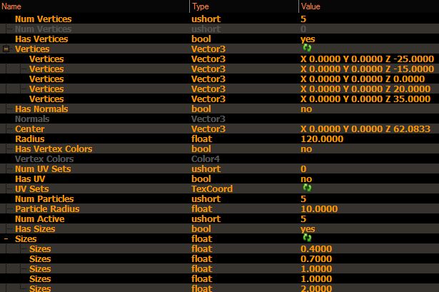Select the Num Vertices value 5
This screenshot has width=439, height=292.
(303, 19)
